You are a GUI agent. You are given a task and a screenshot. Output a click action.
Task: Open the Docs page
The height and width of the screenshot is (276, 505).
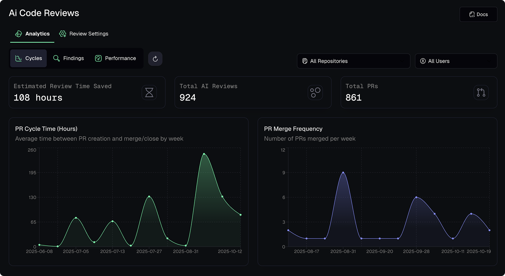478,14
